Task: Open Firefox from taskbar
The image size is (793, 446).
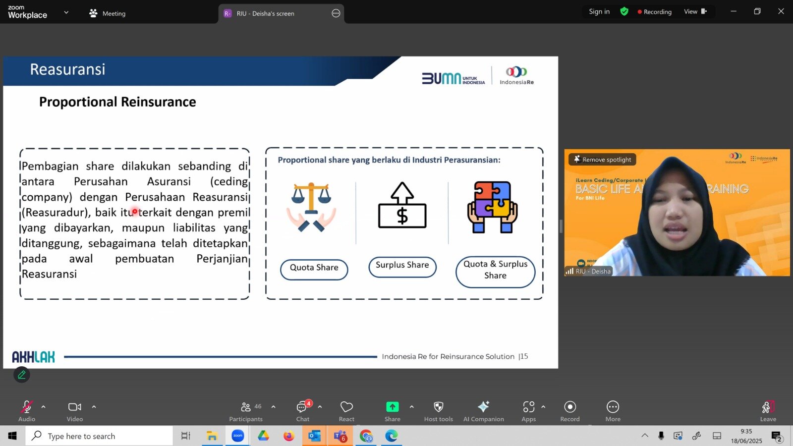Action: [x=289, y=436]
